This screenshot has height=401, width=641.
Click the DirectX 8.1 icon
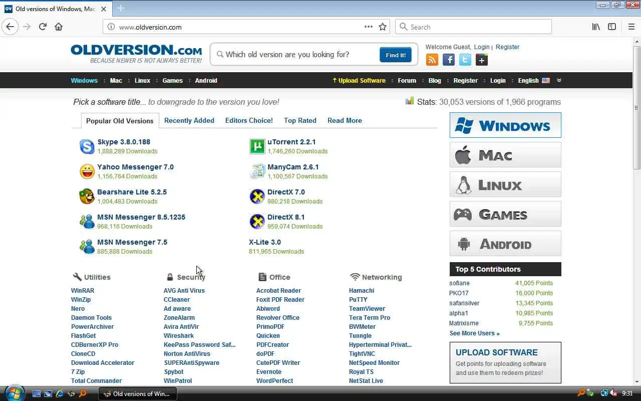click(257, 222)
